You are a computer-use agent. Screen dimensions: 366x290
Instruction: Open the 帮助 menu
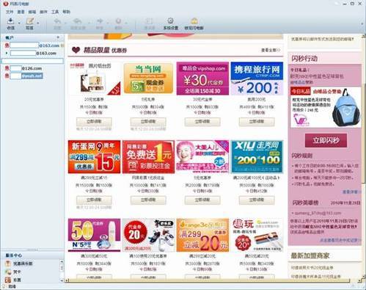click(66, 12)
